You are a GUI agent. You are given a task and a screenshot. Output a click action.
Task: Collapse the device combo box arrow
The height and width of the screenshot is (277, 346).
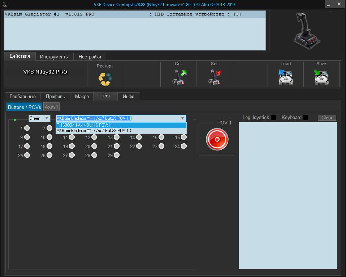click(182, 118)
